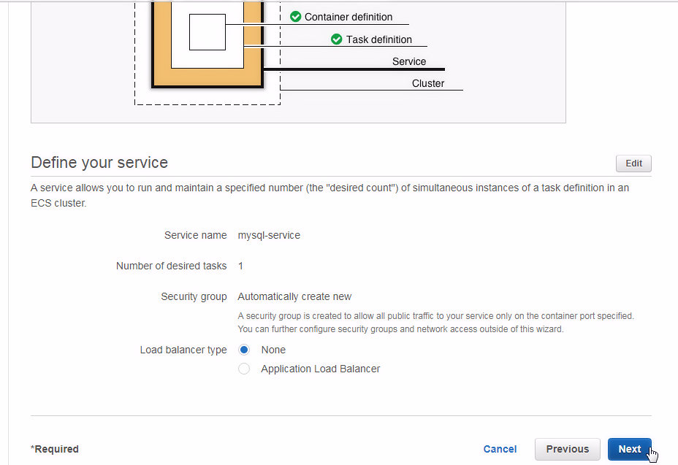Click the Cancel link
The image size is (678, 465).
(x=500, y=449)
